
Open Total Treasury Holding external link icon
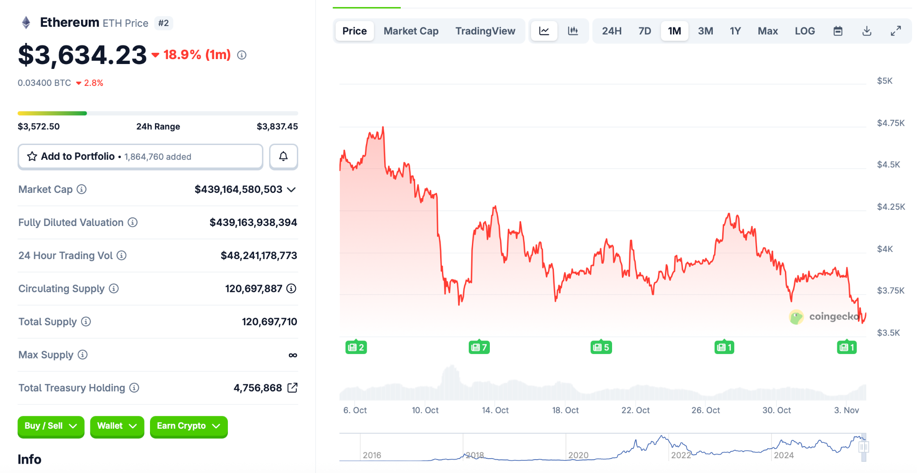click(292, 388)
